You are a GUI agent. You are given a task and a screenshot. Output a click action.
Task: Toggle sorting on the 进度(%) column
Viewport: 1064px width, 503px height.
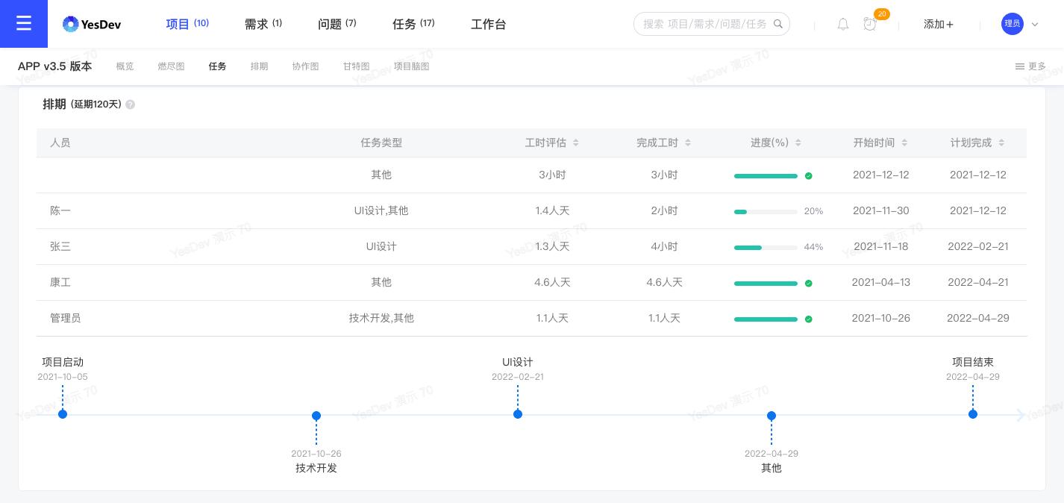pos(798,143)
